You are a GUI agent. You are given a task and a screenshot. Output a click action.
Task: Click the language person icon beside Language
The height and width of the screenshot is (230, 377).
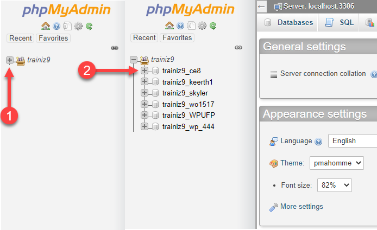click(274, 142)
